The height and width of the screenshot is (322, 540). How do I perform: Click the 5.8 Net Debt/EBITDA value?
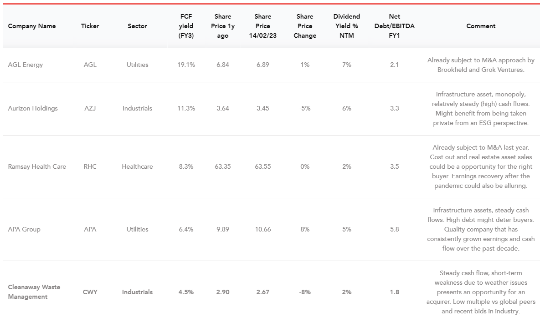coord(394,229)
